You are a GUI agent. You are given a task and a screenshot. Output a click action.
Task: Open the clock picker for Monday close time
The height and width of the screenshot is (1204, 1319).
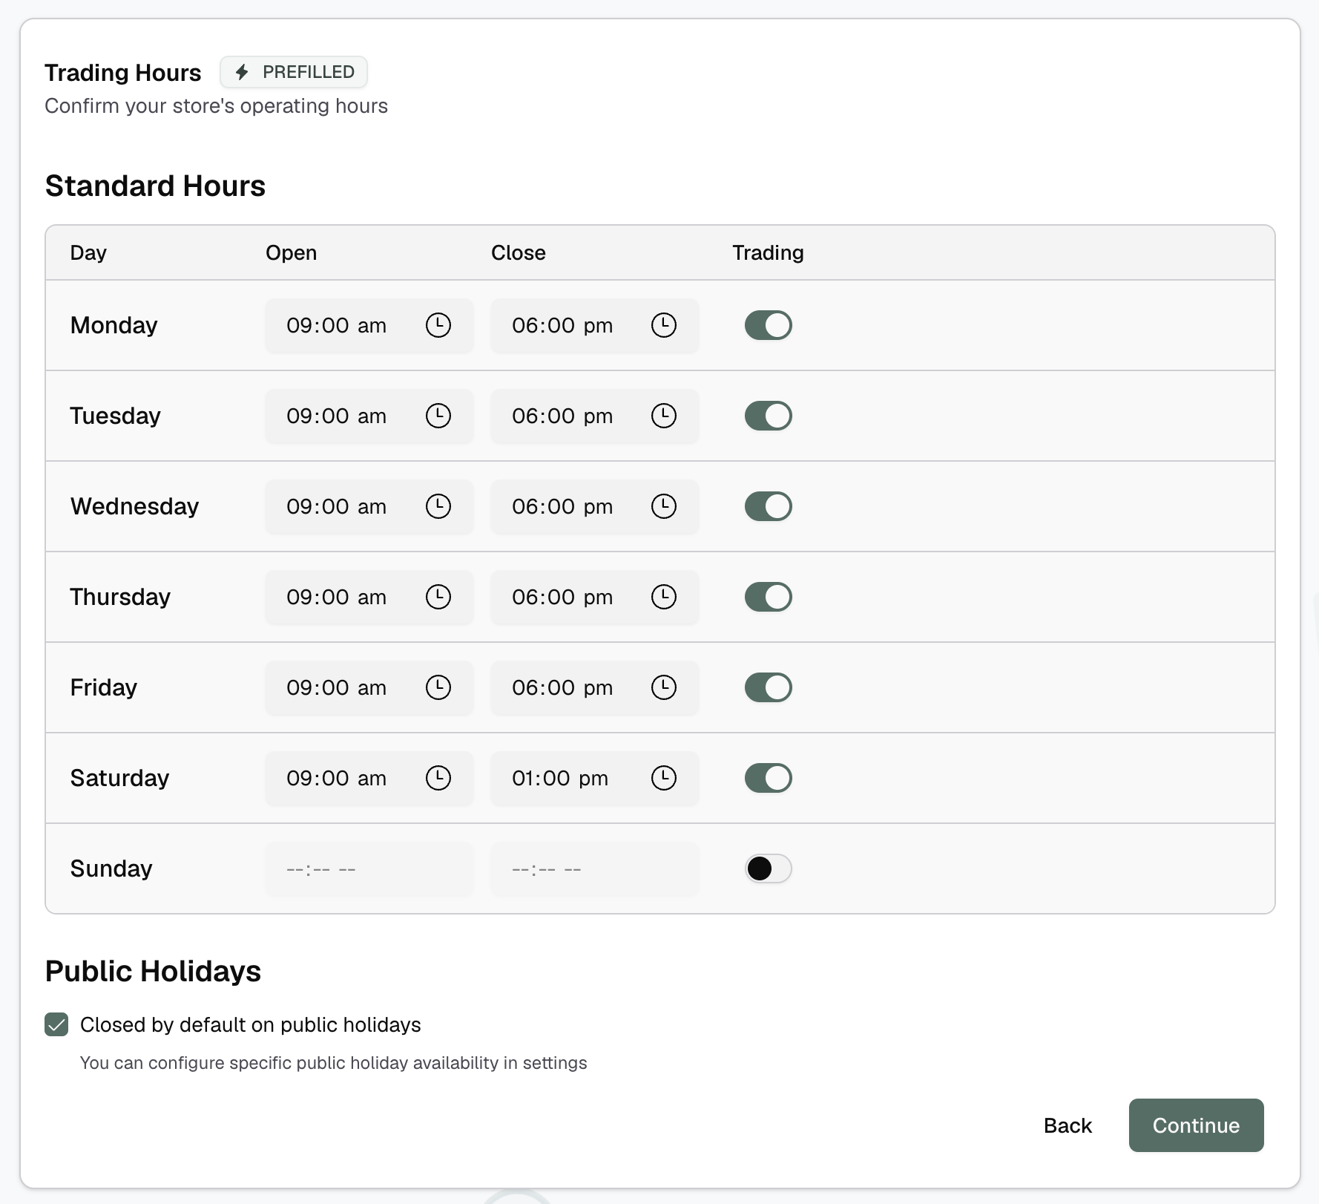pyautogui.click(x=664, y=325)
